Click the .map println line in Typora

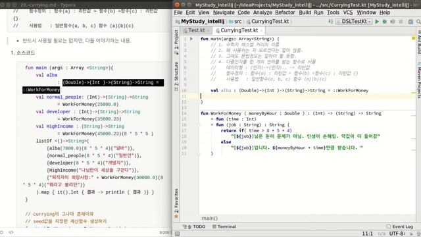[x=95, y=192]
